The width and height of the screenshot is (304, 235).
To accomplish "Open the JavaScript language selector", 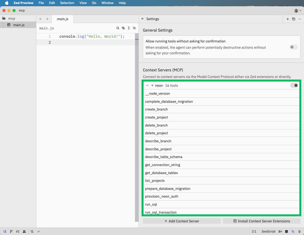I will point(268,231).
